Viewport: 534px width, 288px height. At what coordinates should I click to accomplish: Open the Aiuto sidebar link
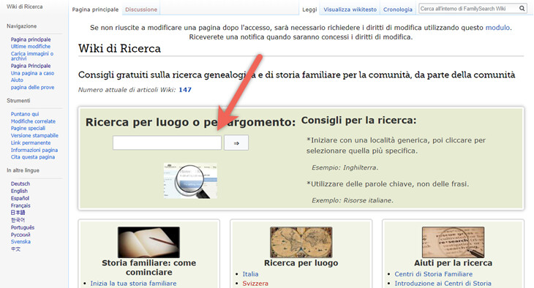tap(17, 80)
